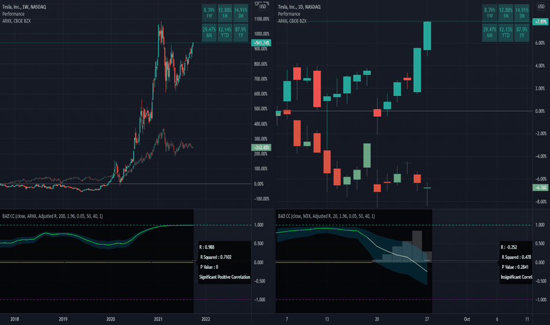Click the 500.00% price axis label
Viewport: 550px width, 325px height.
261,109
